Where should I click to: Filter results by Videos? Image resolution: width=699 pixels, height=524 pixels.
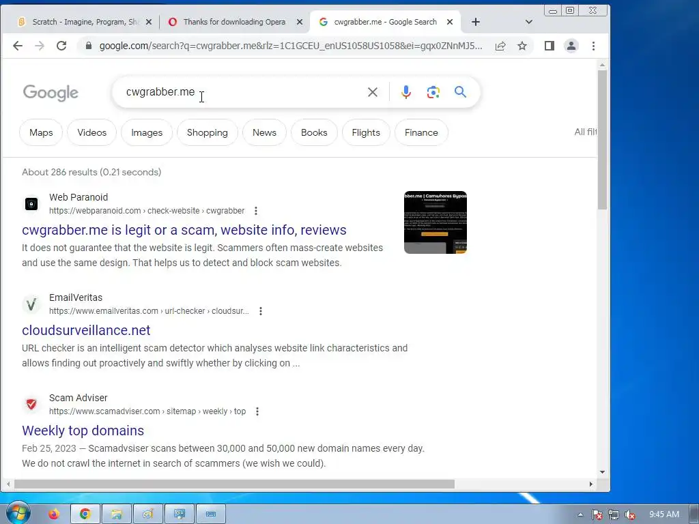pyautogui.click(x=92, y=132)
